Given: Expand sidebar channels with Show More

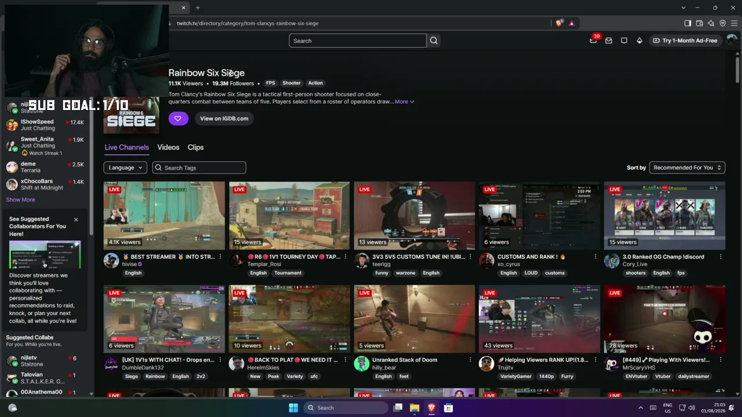Looking at the screenshot, I should (20, 200).
